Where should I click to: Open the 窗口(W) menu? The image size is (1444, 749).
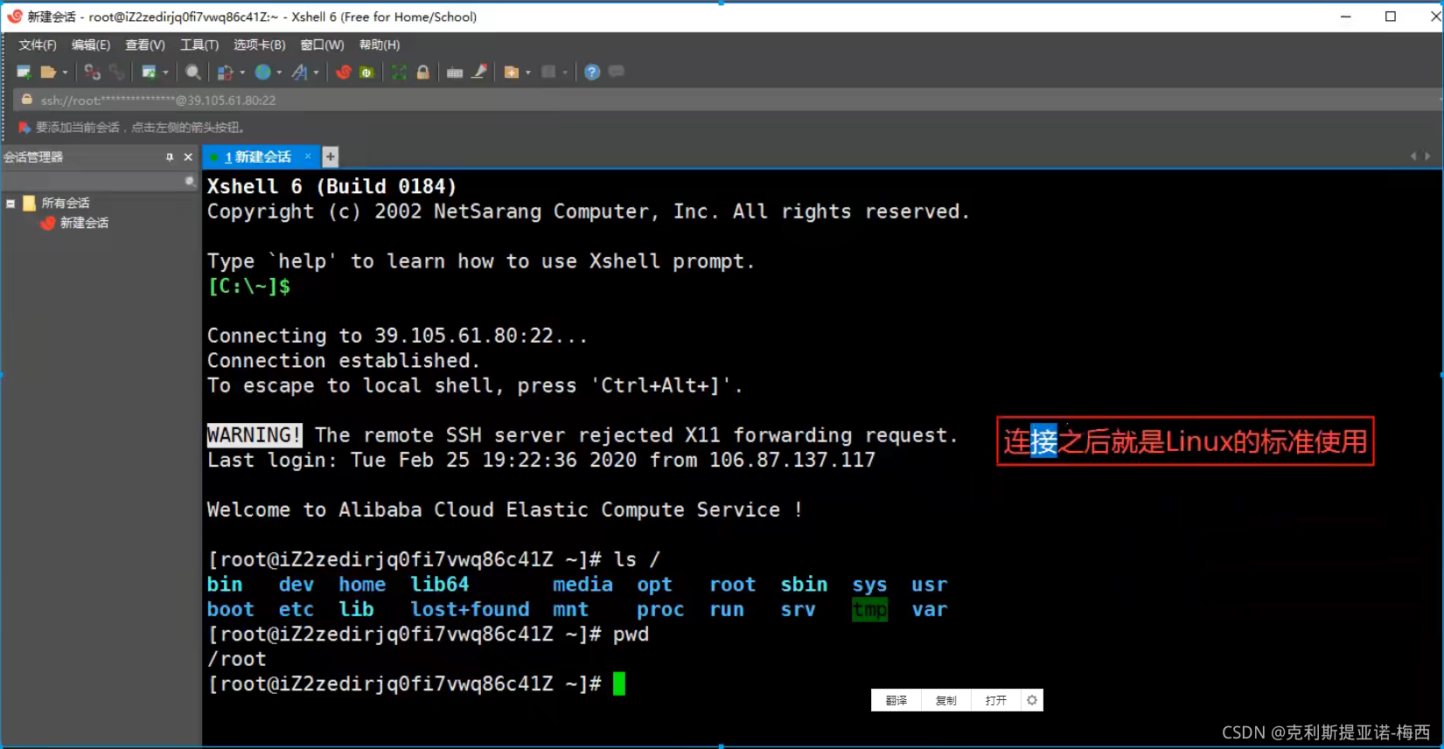point(323,45)
